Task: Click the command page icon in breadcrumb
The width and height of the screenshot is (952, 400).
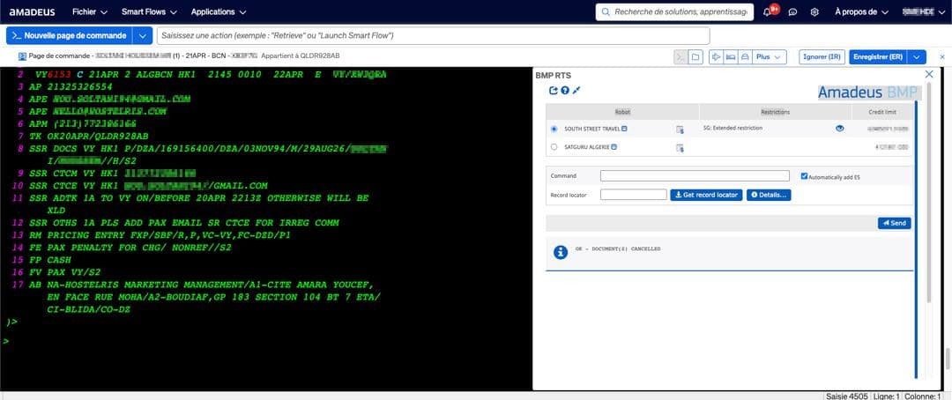Action: pyautogui.click(x=22, y=56)
